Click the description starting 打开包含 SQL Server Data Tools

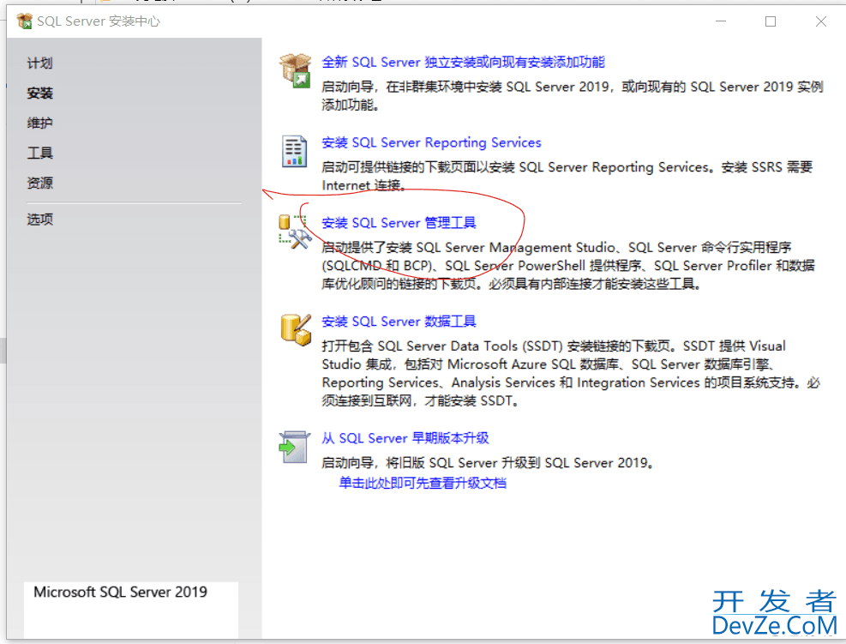coord(571,373)
